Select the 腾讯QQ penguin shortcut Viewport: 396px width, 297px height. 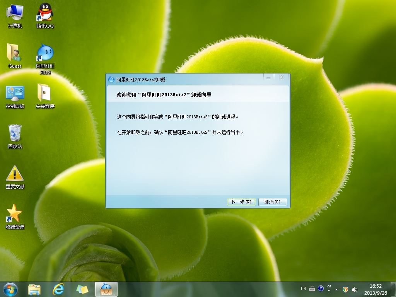pyautogui.click(x=45, y=15)
